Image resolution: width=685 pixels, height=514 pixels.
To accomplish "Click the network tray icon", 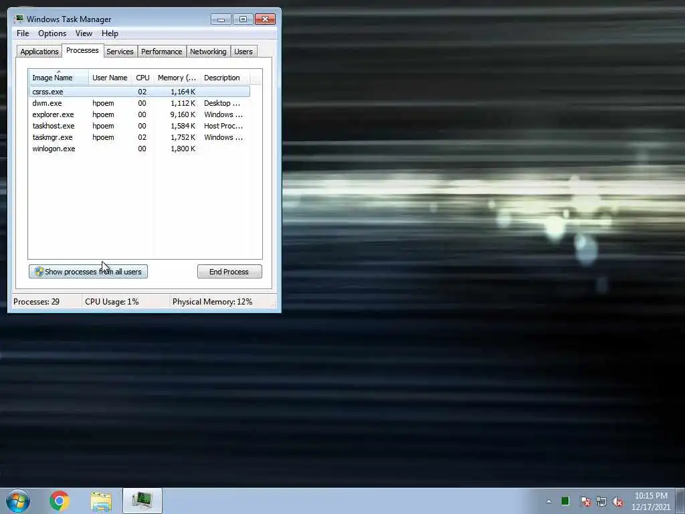I will click(601, 502).
